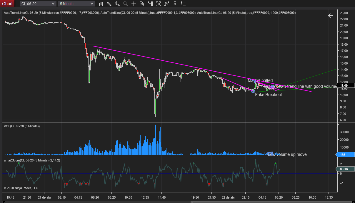The width and height of the screenshot is (355, 203).
Task: Click the zoom out magnifier icon
Action: coord(125,4)
